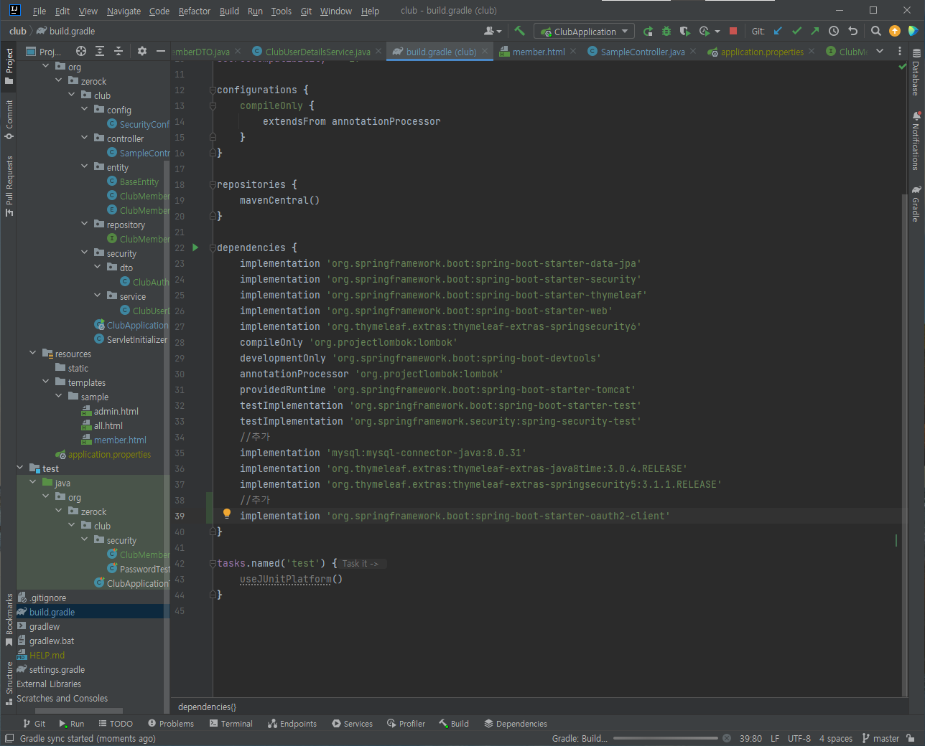Open the Endpoints tool window
925x746 pixels.
click(x=292, y=724)
